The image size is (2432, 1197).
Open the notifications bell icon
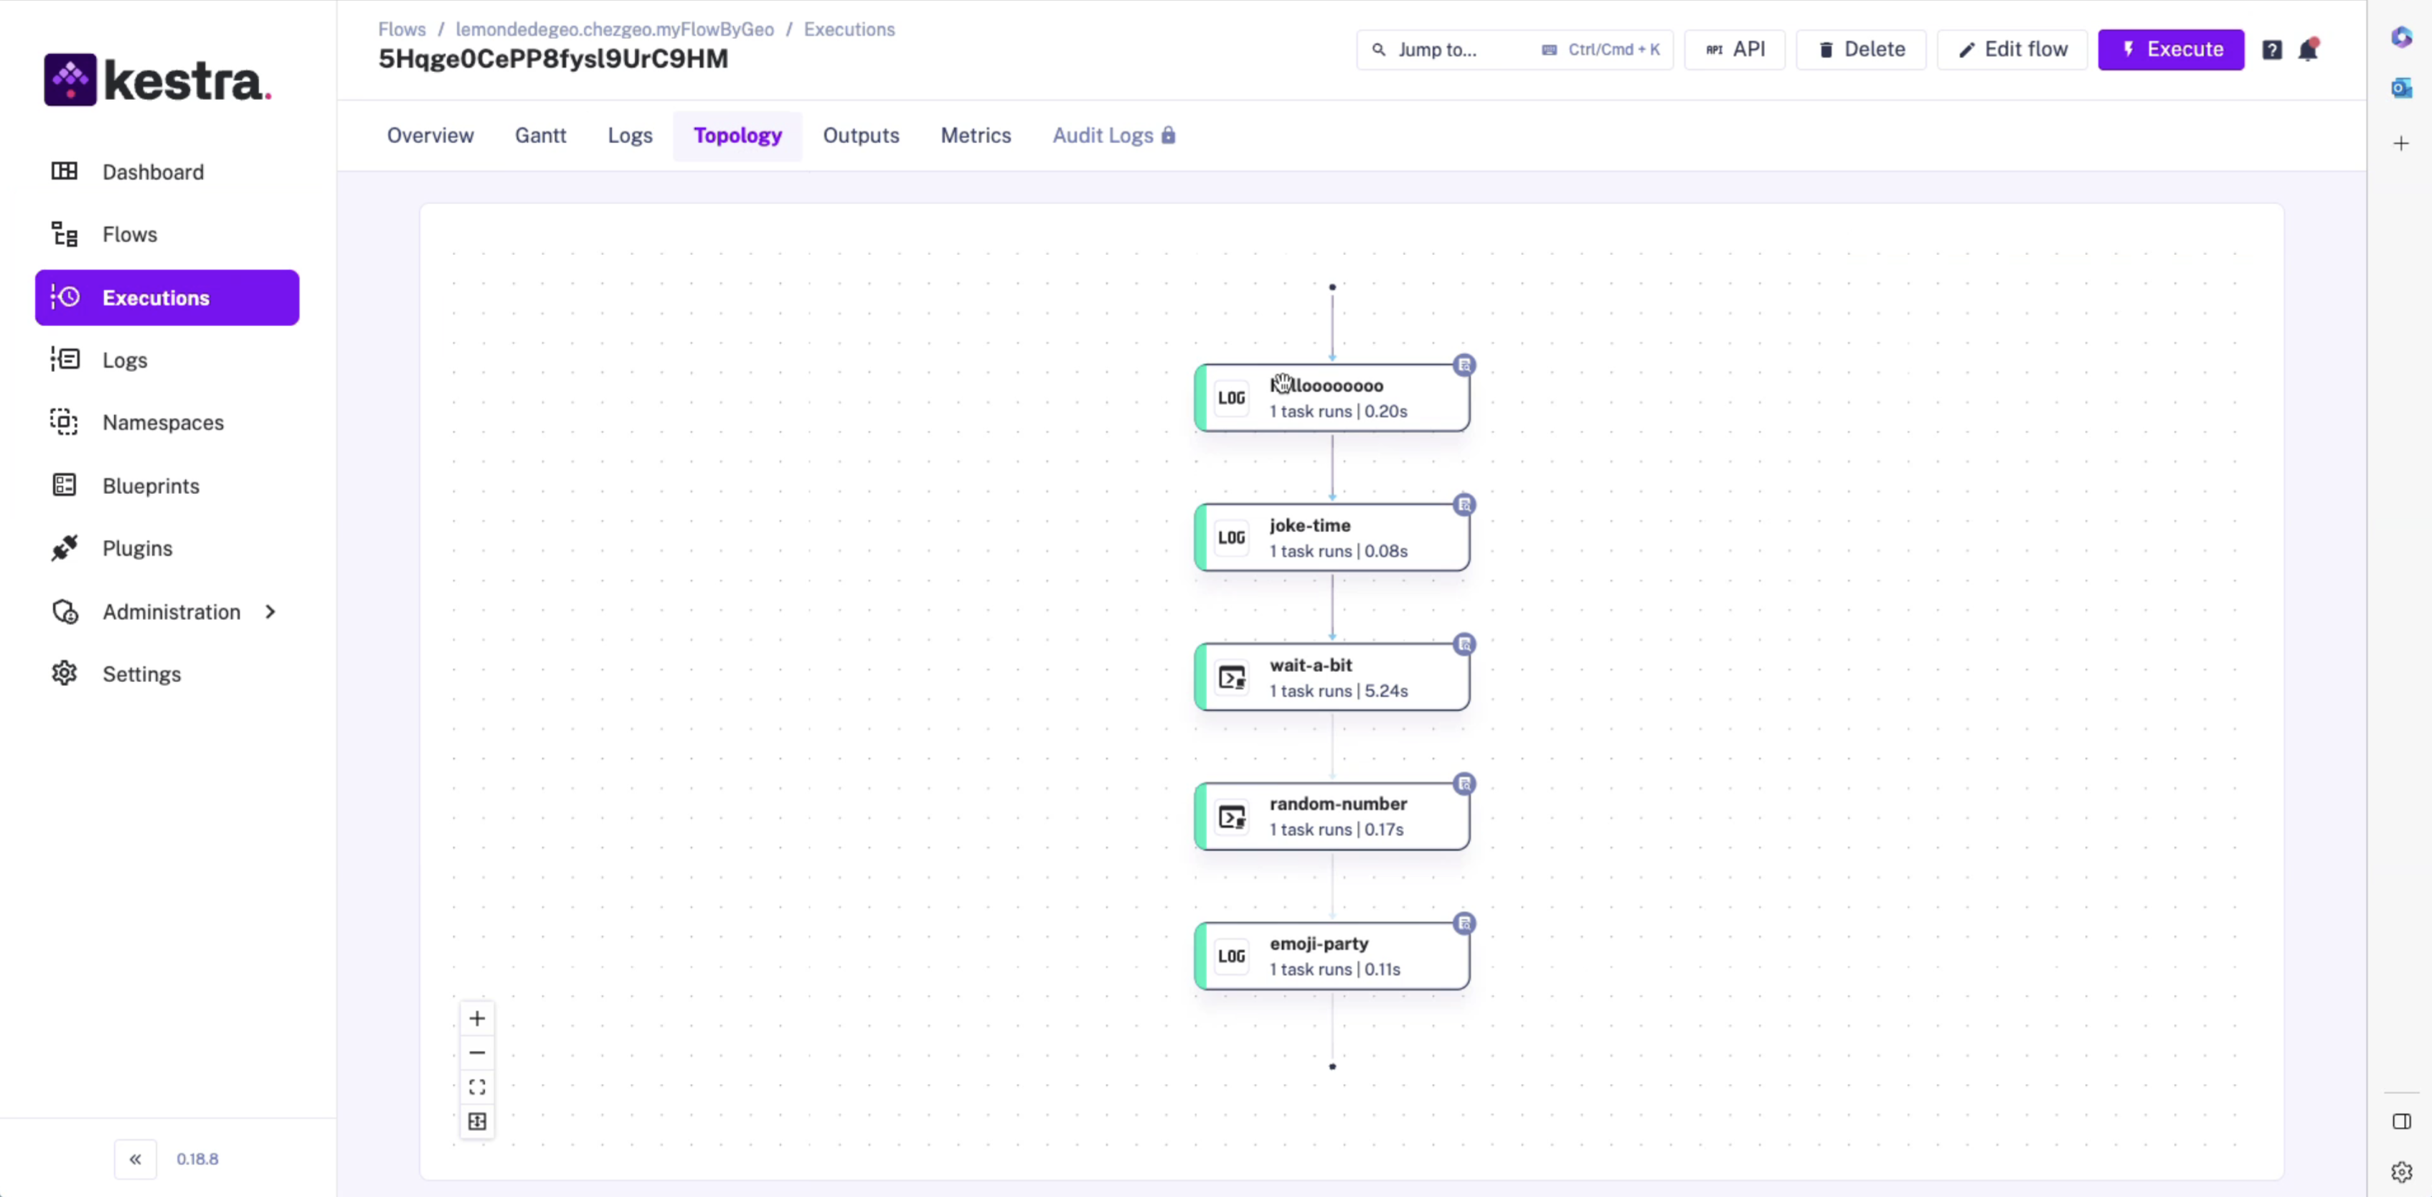[2309, 50]
